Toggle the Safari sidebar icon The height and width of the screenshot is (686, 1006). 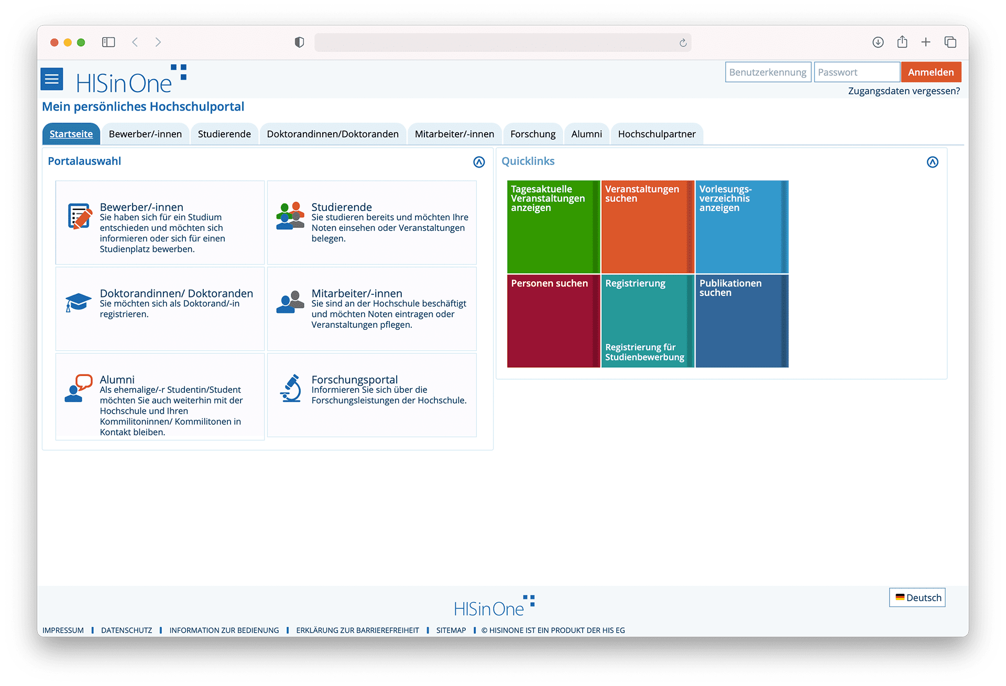pyautogui.click(x=108, y=42)
